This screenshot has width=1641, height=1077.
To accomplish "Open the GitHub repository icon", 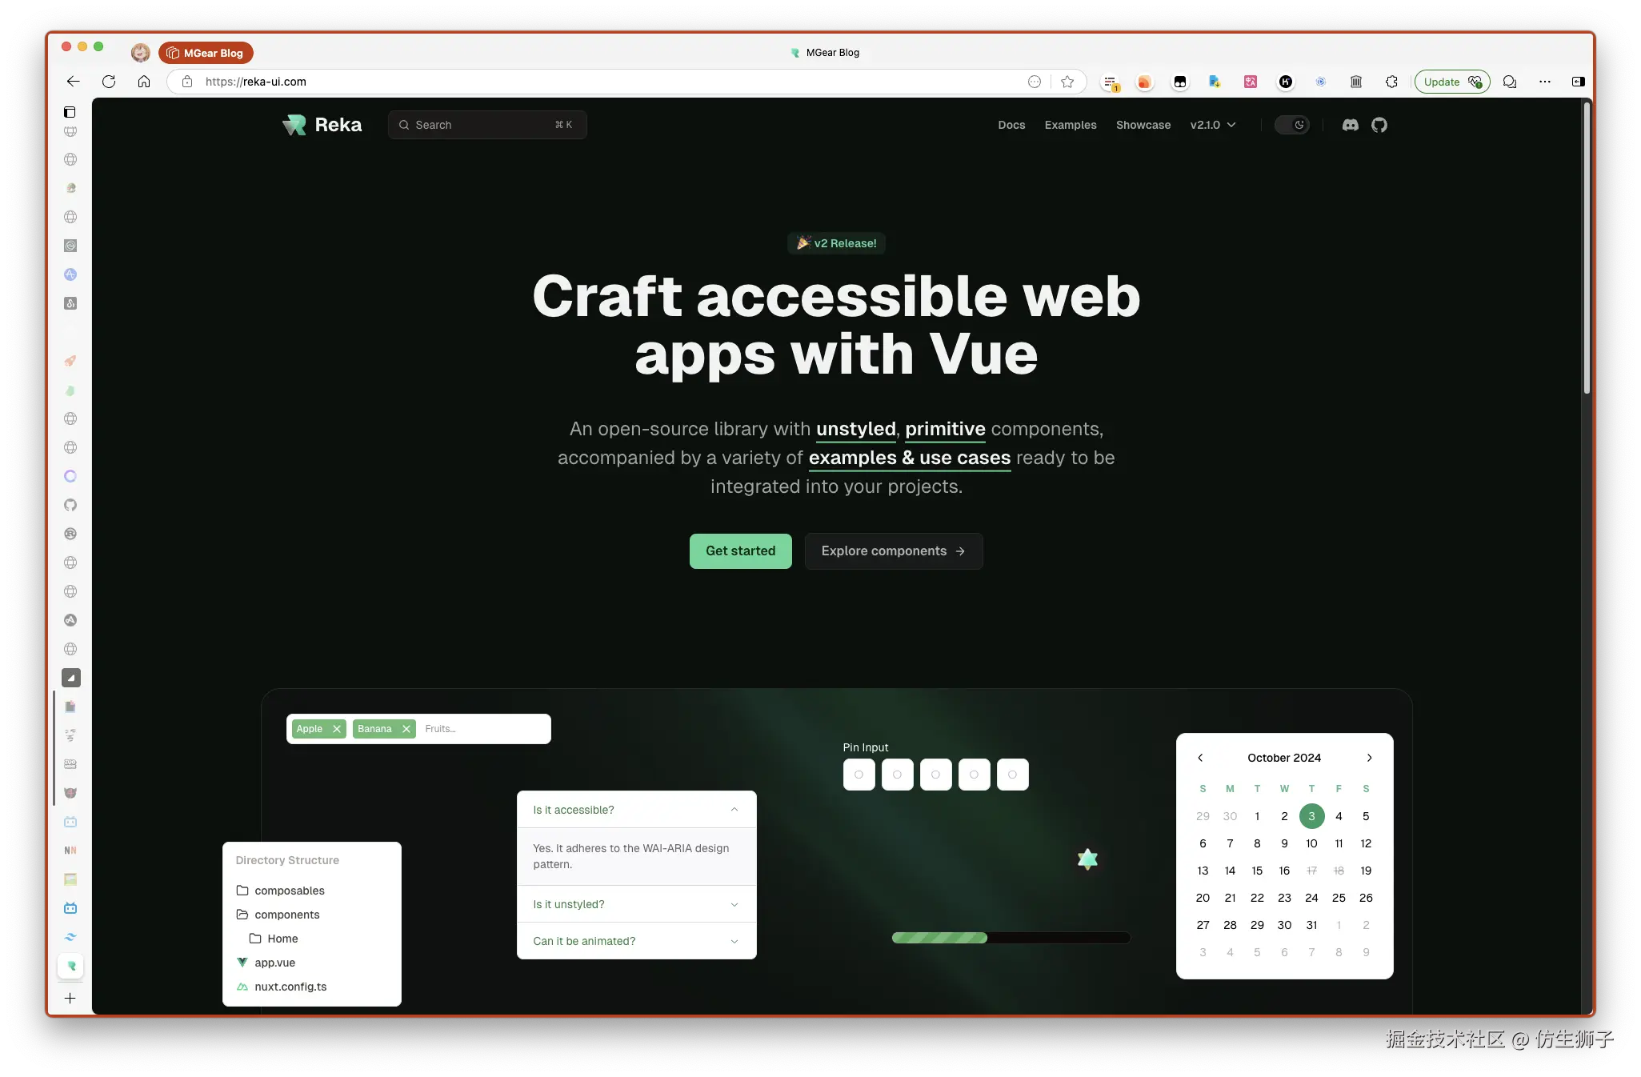I will point(1379,125).
